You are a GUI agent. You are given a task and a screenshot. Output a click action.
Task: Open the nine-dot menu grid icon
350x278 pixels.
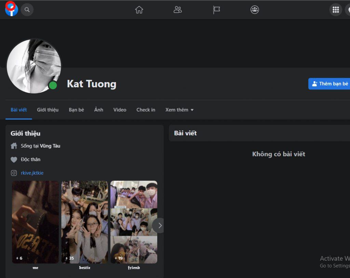(335, 10)
